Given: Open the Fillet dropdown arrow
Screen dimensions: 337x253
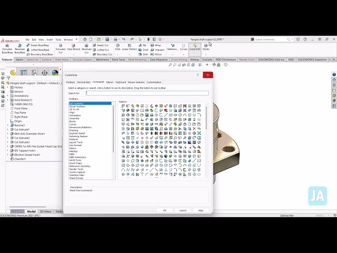Looking at the screenshot, I should (117, 55).
